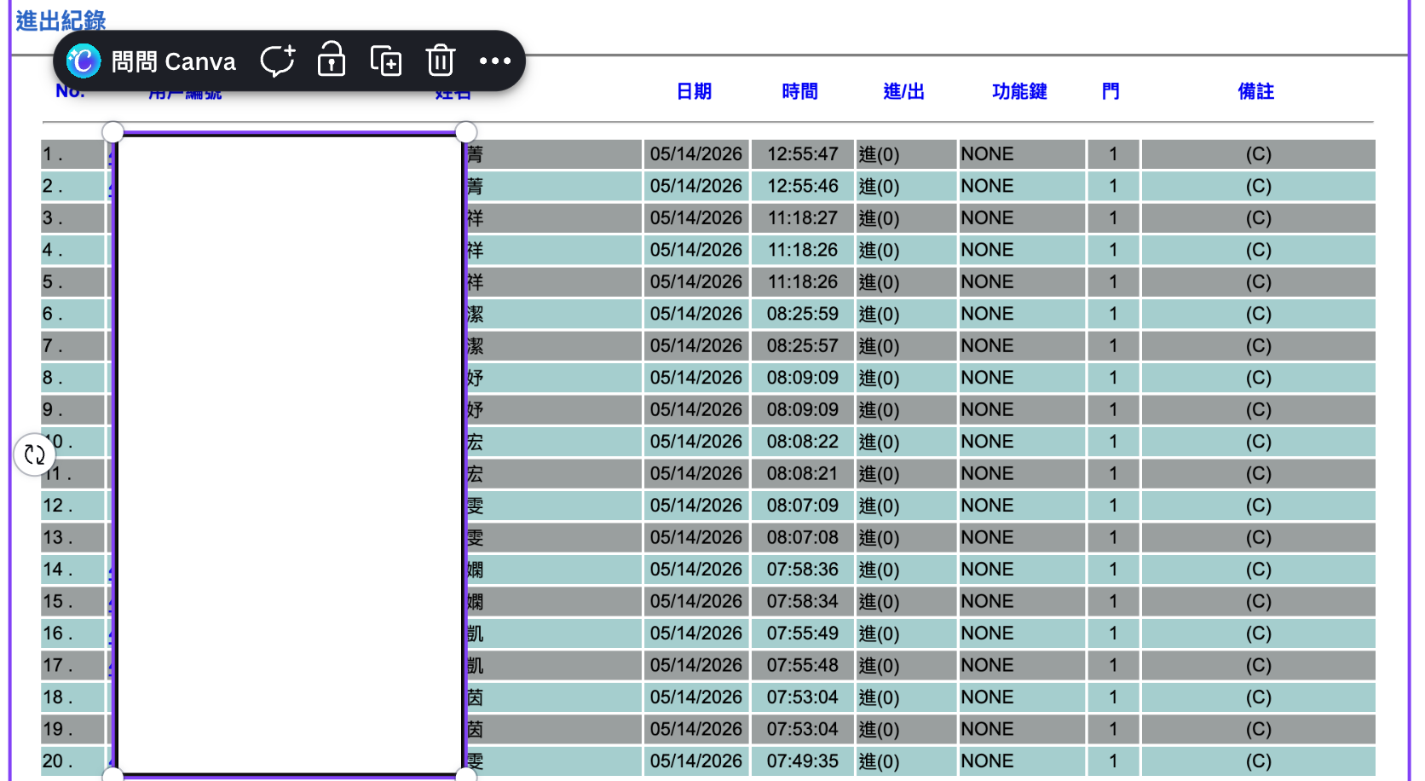The image size is (1425, 781).
Task: Click the duplicate icon in toolbar
Action: coord(386,61)
